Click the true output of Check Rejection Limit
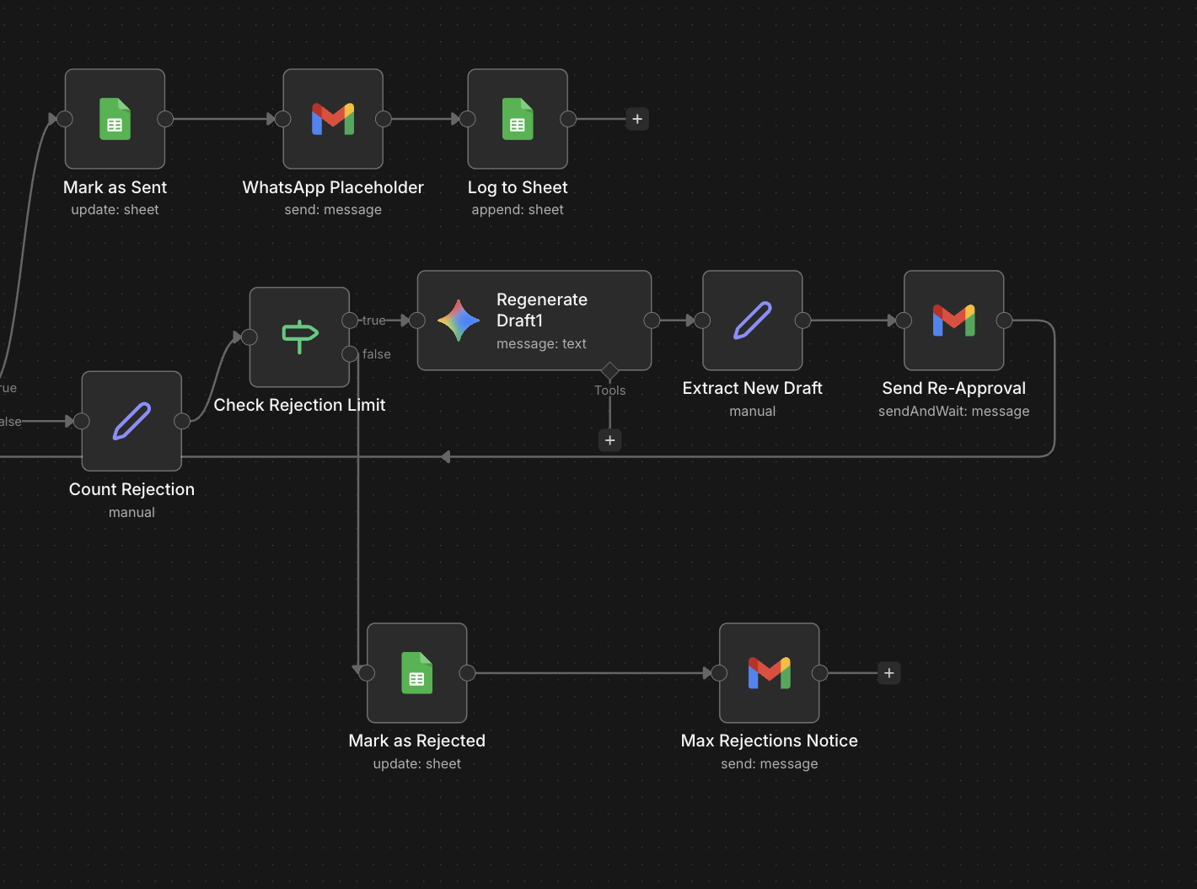The width and height of the screenshot is (1197, 889). (350, 321)
